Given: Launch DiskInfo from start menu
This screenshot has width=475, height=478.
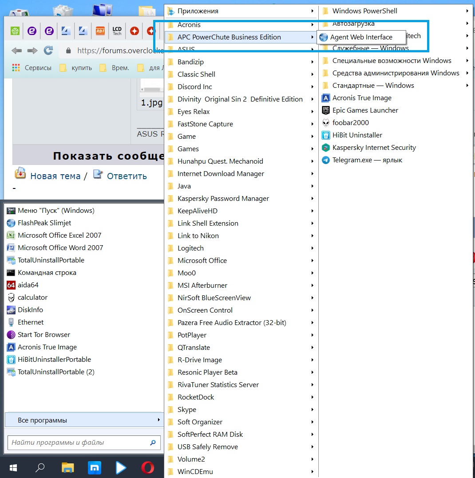Looking at the screenshot, I should (25, 310).
